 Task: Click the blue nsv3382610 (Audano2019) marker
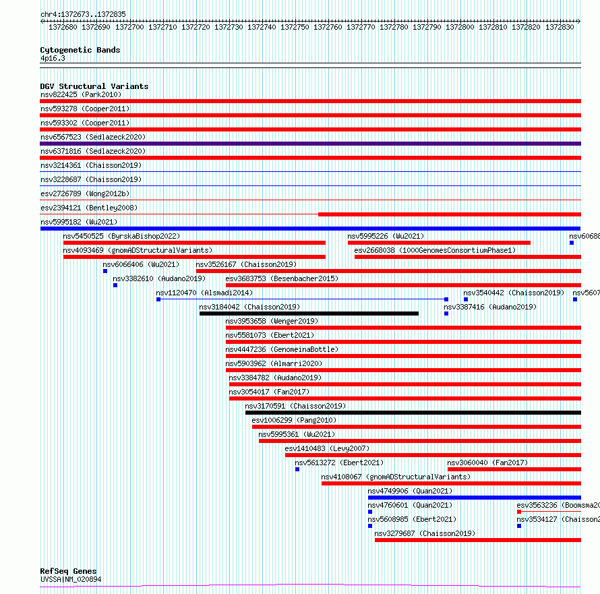[x=115, y=285]
